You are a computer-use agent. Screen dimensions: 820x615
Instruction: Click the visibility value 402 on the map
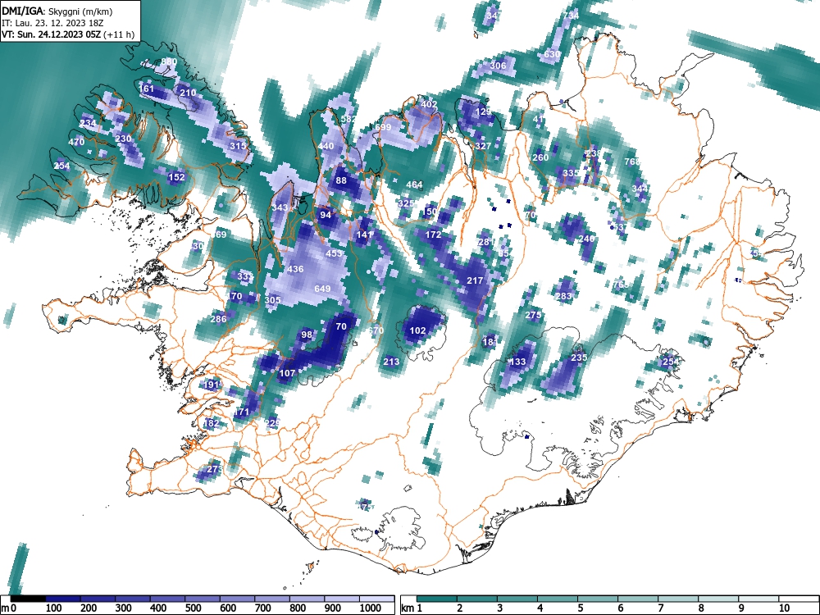click(x=429, y=104)
